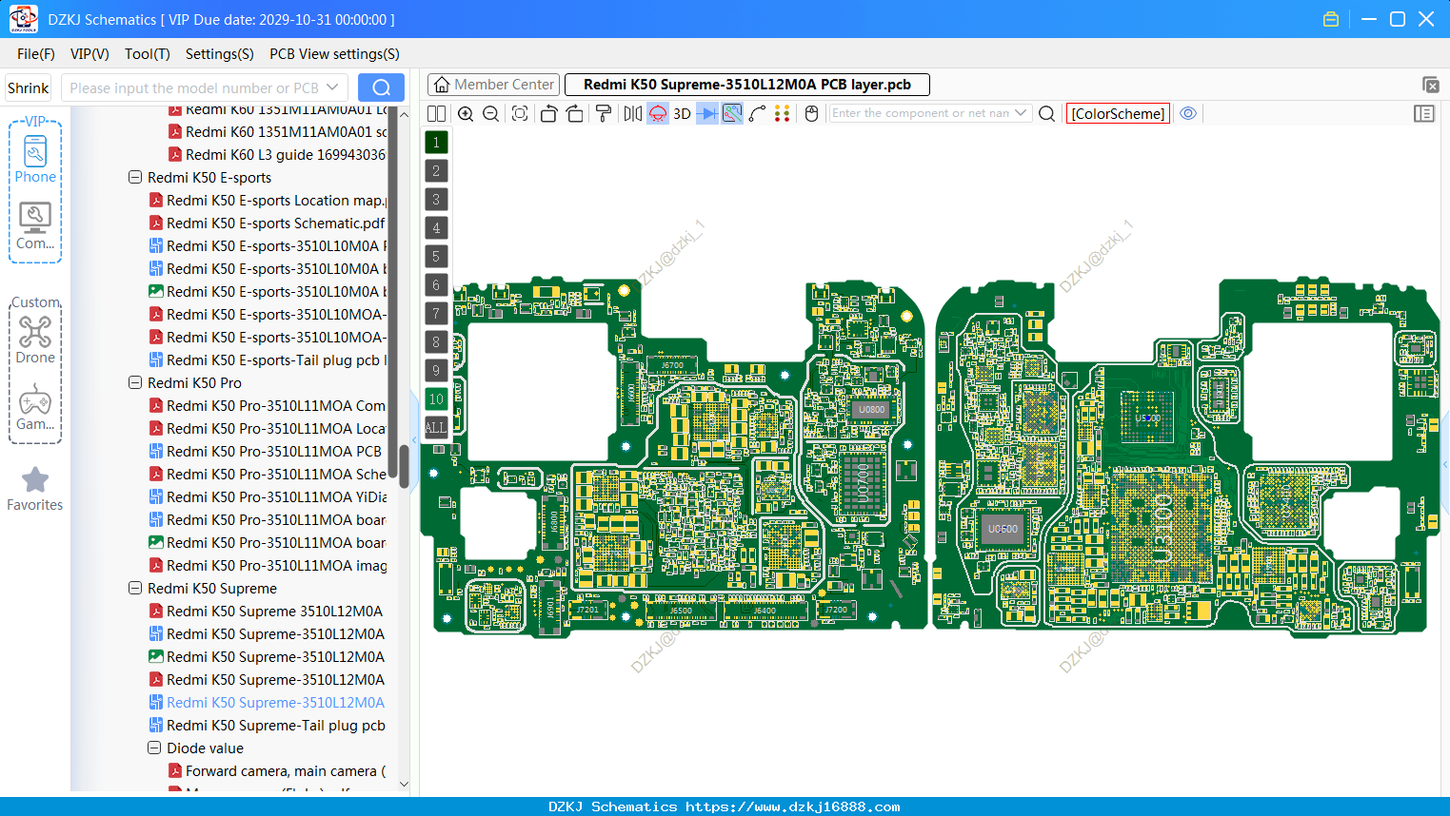Select layer 10 button
Screen dimensions: 1450x816
coord(436,399)
